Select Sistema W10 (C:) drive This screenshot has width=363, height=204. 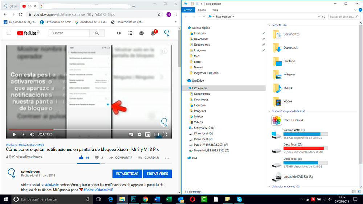coord(300,134)
